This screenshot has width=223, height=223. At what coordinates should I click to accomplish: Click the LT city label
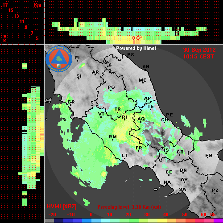125,156
